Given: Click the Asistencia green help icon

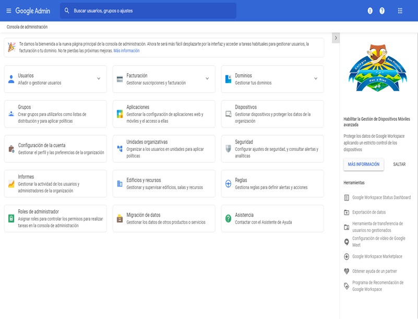Looking at the screenshot, I should pyautogui.click(x=228, y=218).
